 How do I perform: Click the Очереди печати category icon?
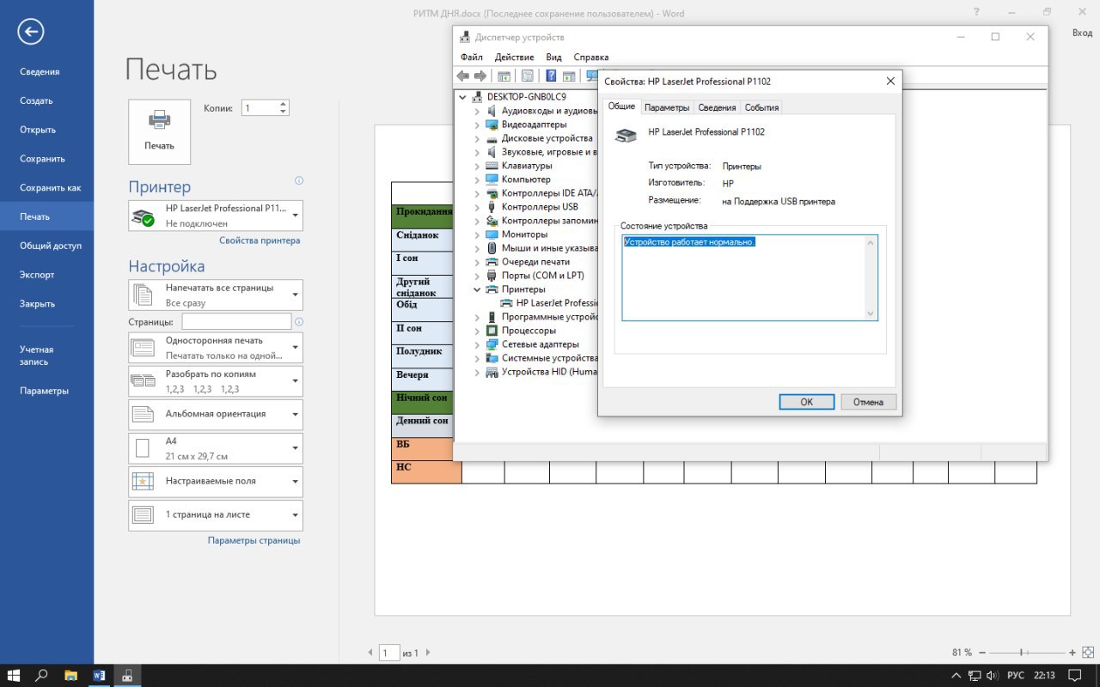click(492, 262)
